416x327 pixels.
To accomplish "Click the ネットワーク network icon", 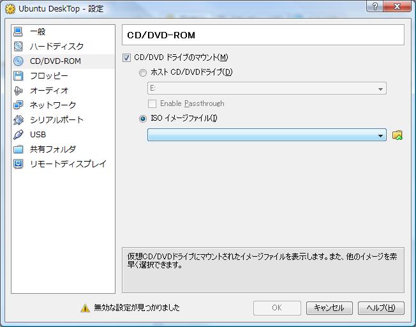I will [x=18, y=105].
